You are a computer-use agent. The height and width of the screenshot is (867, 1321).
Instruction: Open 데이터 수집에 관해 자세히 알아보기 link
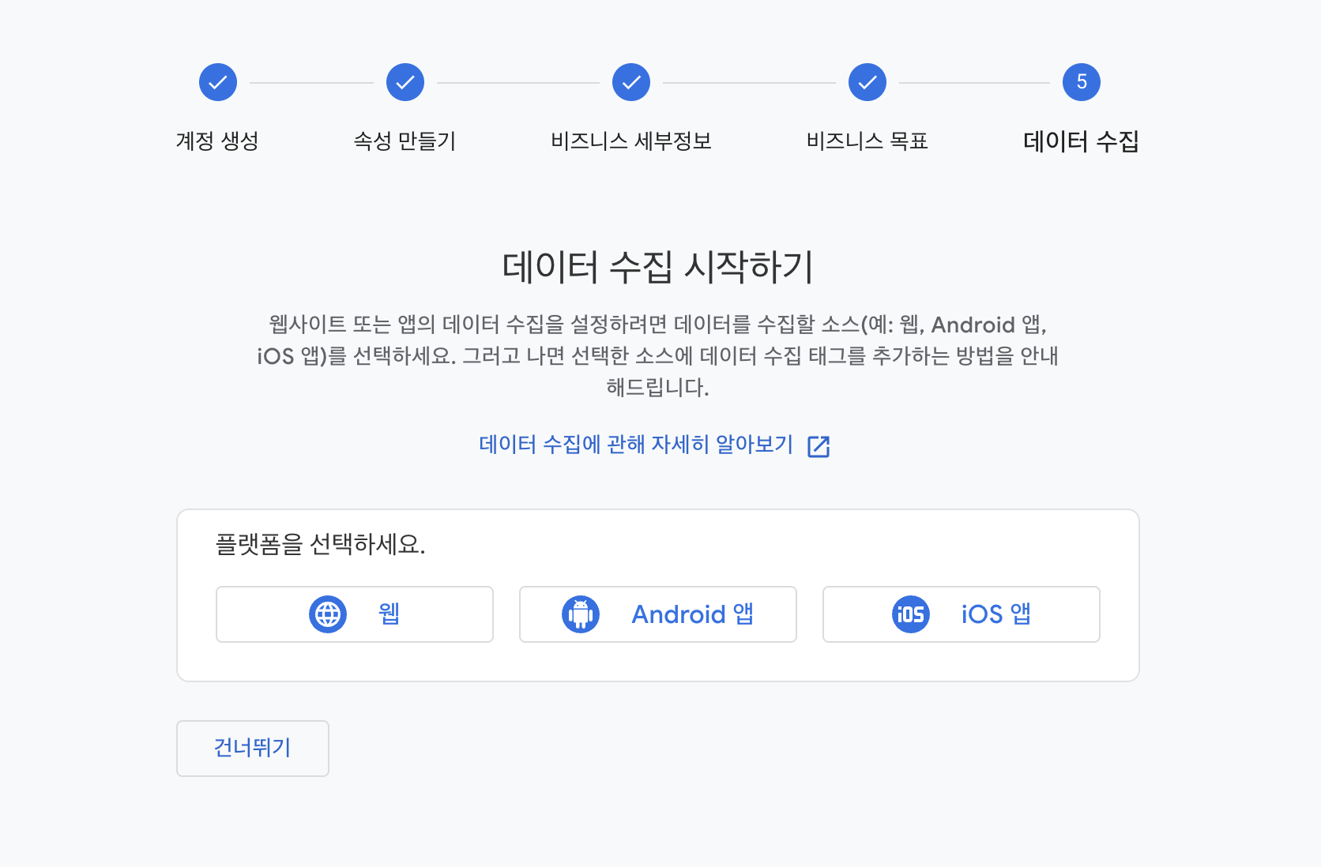636,445
